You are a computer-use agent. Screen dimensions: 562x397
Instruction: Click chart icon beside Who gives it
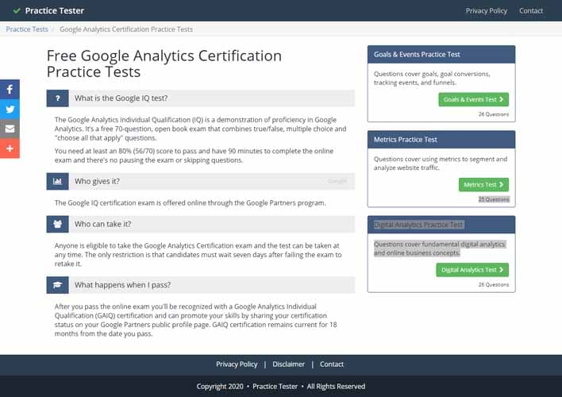(57, 182)
